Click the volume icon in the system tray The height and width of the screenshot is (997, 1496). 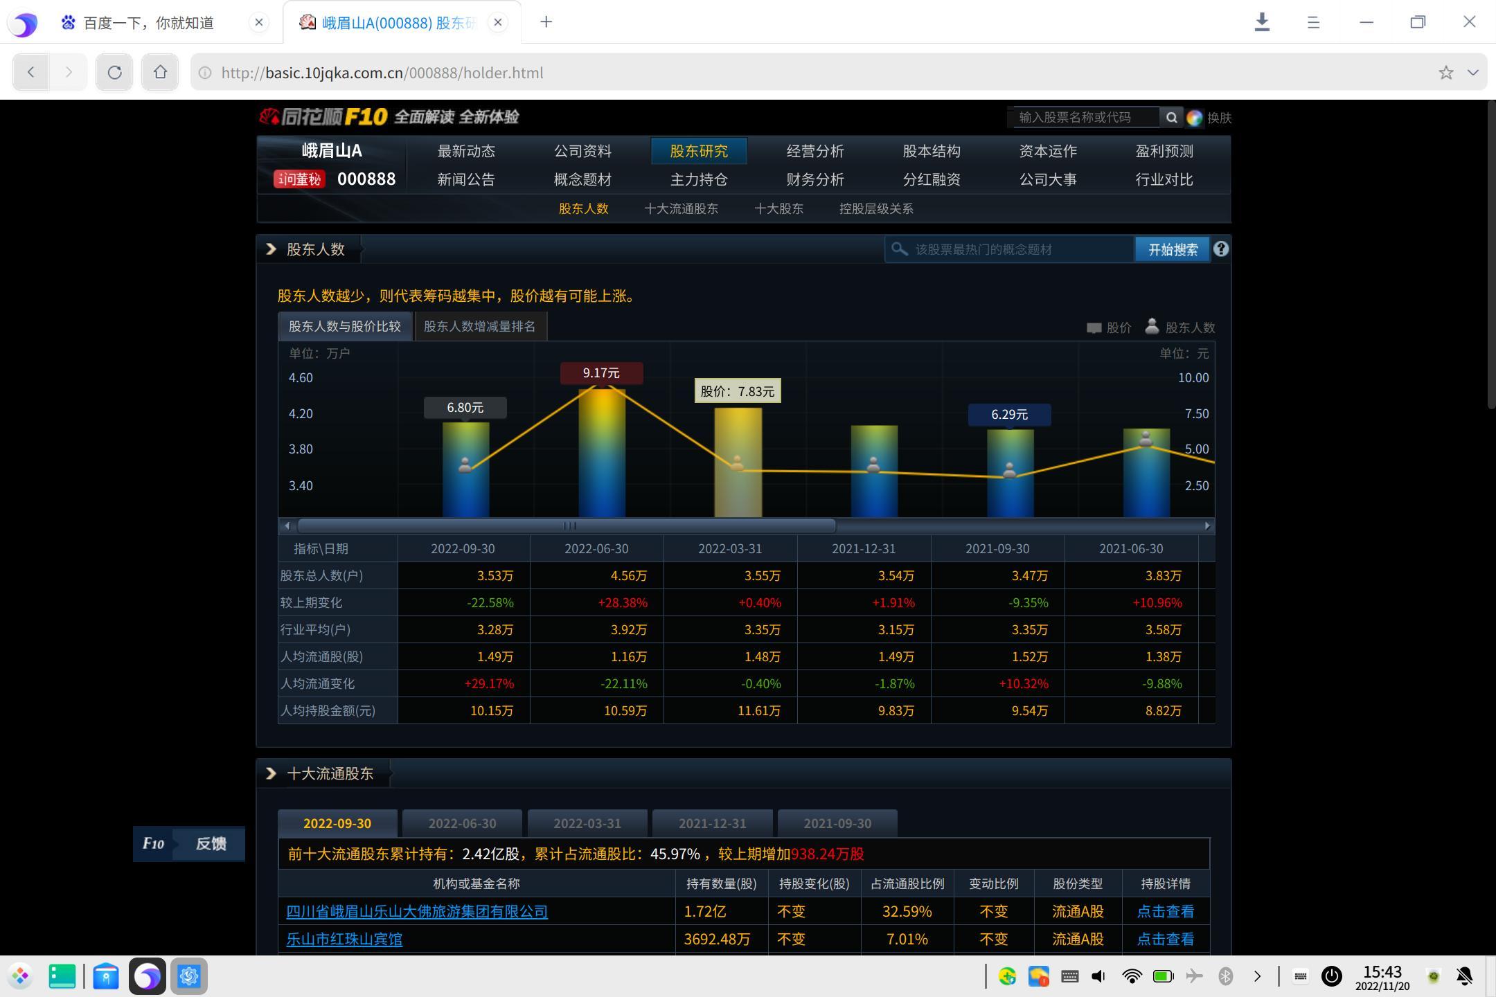click(x=1098, y=976)
